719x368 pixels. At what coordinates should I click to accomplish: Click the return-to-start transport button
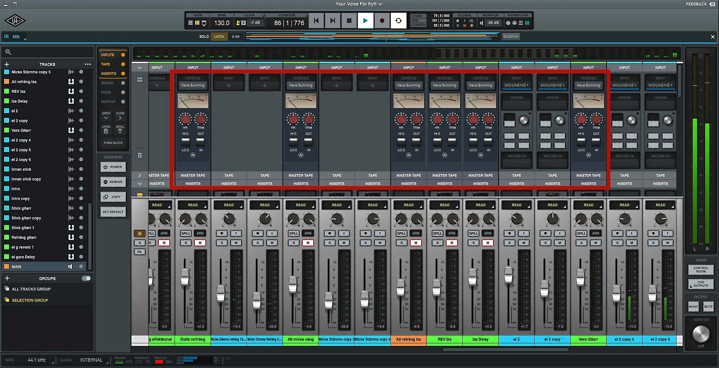pos(316,21)
